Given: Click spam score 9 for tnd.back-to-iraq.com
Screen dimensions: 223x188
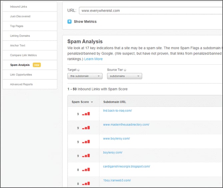Looking at the screenshot, I should click(78, 114).
